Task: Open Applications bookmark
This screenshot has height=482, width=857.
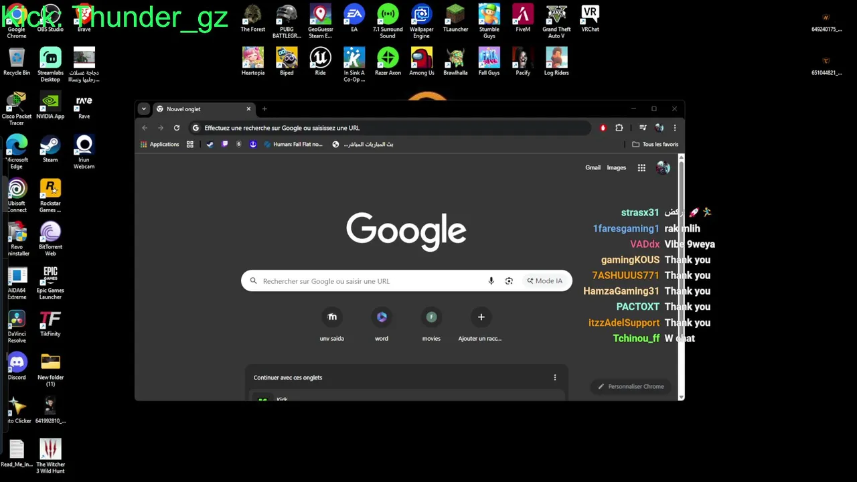Action: (x=160, y=145)
